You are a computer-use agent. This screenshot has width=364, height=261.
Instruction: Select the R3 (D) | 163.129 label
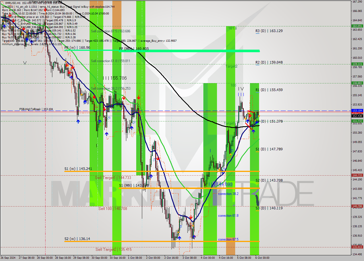coord(269,31)
